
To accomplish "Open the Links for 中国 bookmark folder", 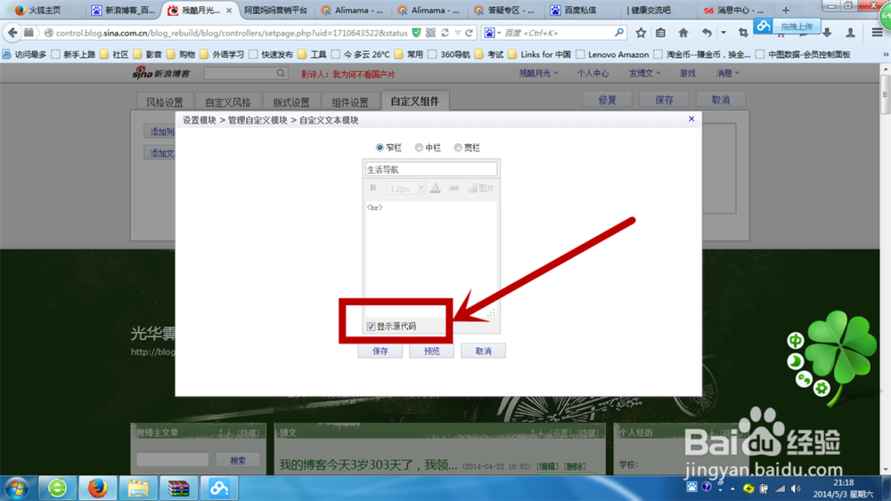I will 539,54.
